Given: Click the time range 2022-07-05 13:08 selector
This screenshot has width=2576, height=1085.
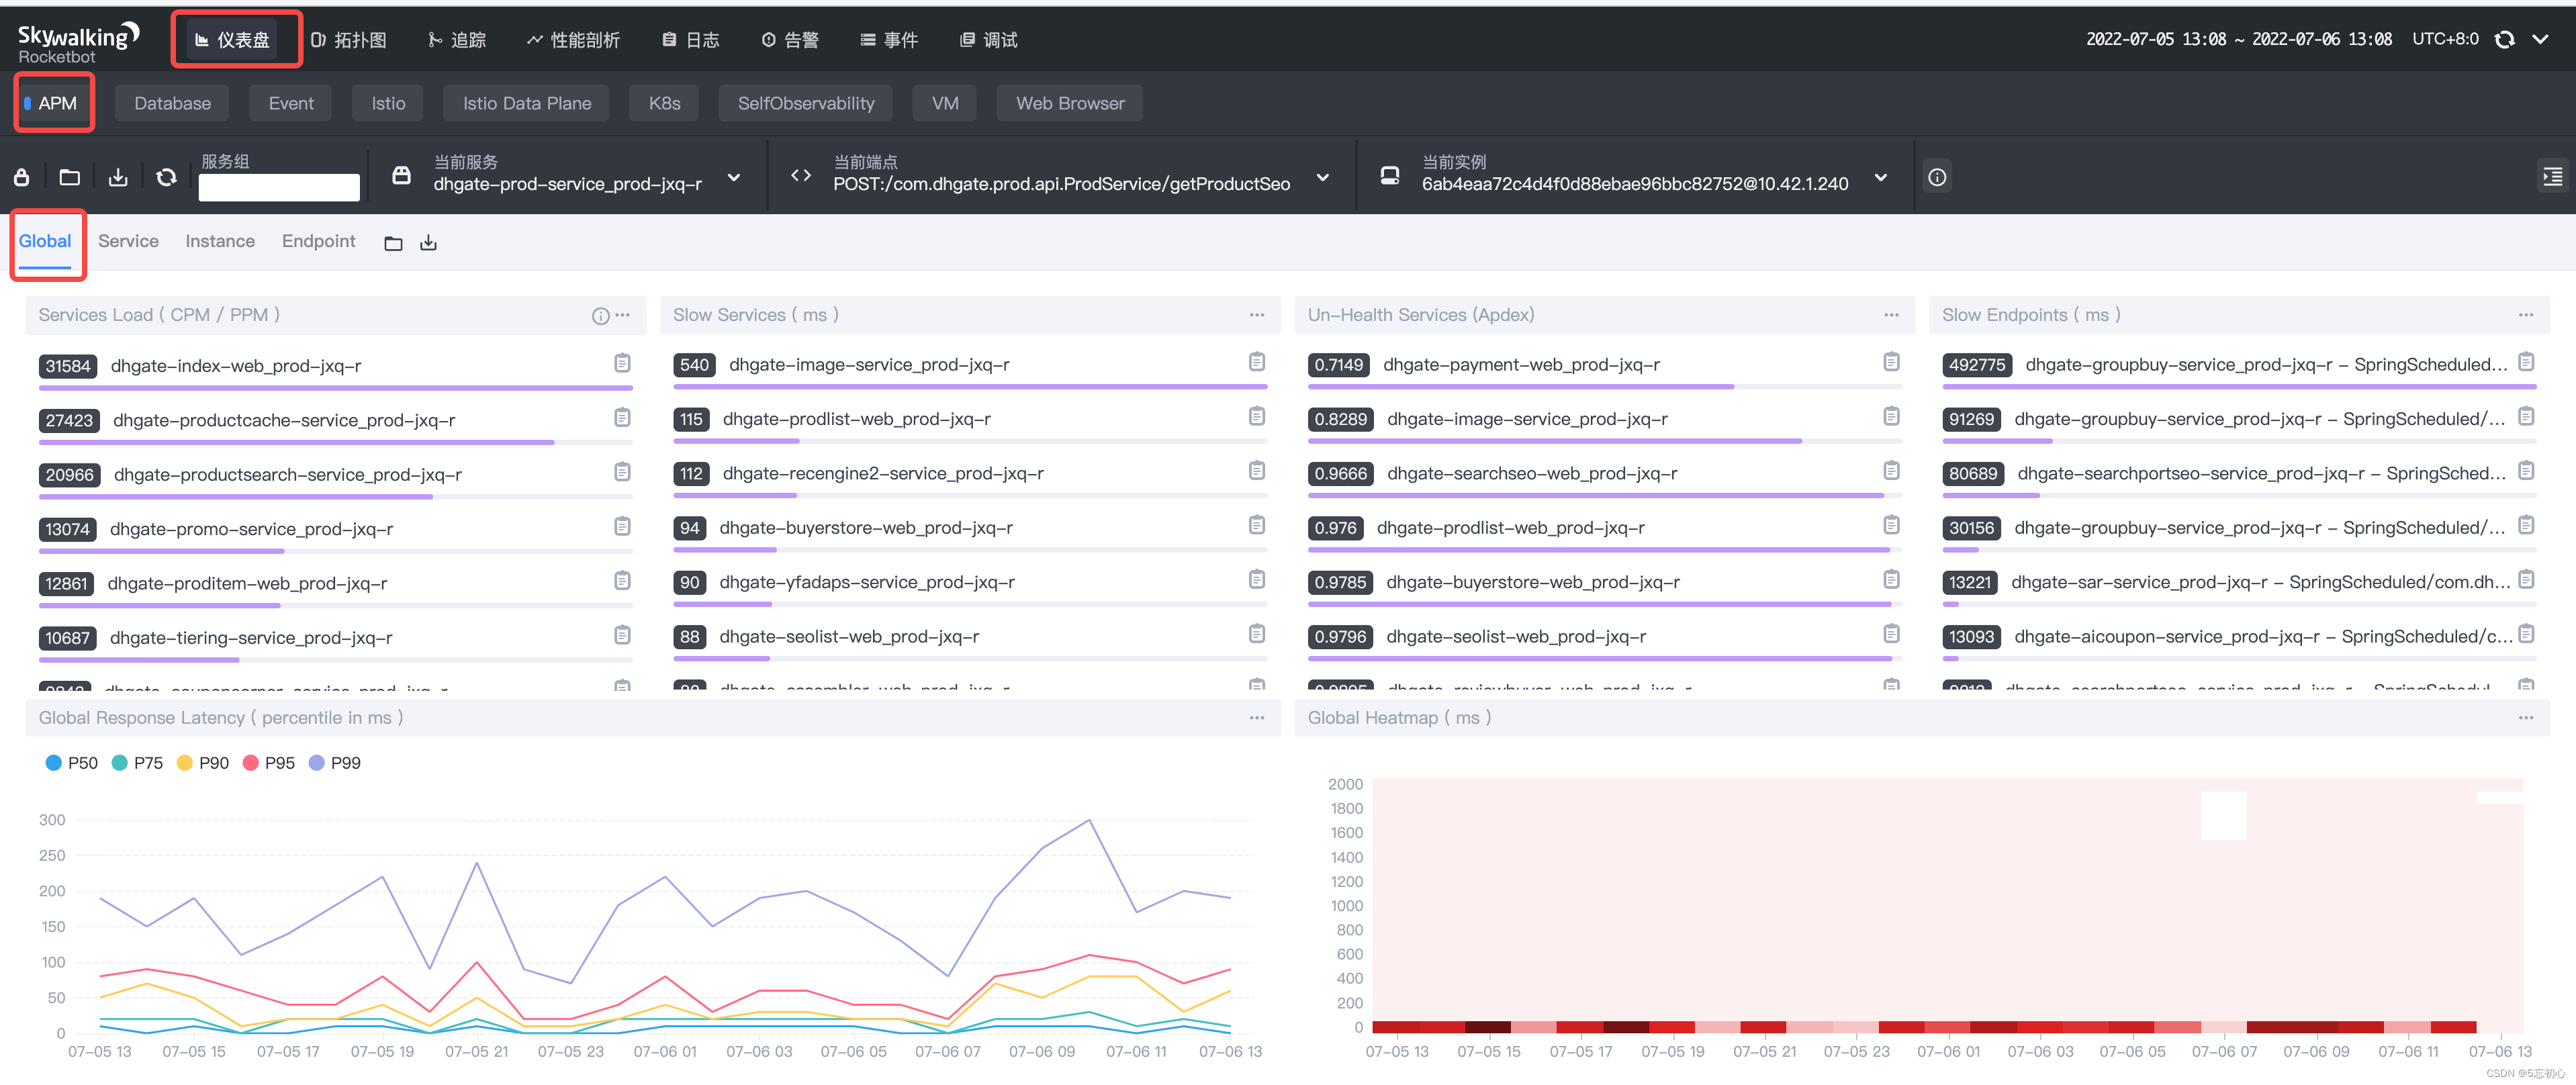Looking at the screenshot, I should [x=2238, y=40].
